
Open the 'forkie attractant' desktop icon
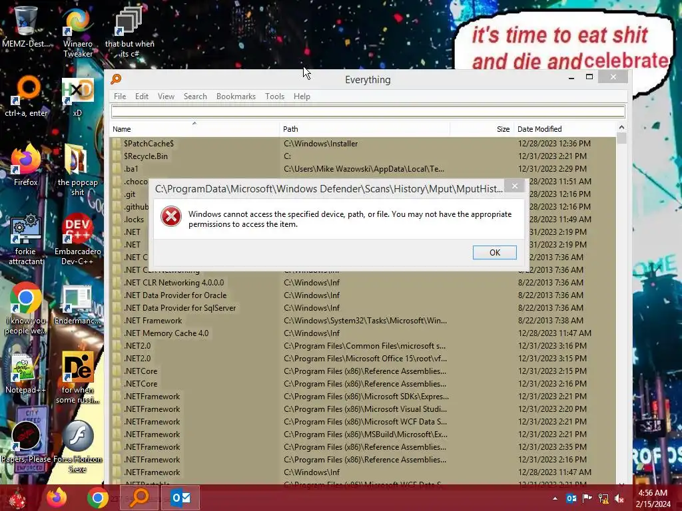click(x=26, y=240)
